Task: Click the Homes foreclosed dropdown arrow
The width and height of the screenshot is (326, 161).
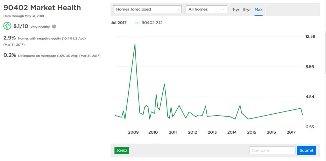Action: (x=178, y=10)
